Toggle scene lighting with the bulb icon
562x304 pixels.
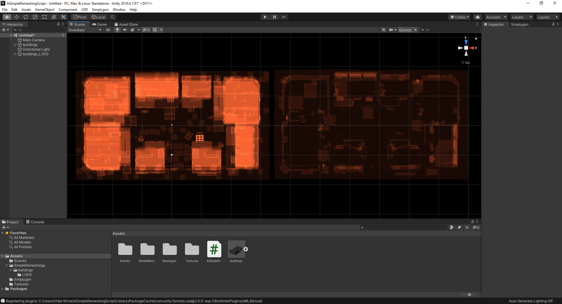click(117, 30)
